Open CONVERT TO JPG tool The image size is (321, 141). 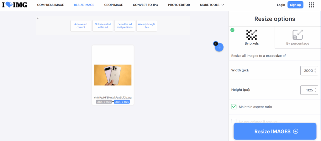[145, 5]
